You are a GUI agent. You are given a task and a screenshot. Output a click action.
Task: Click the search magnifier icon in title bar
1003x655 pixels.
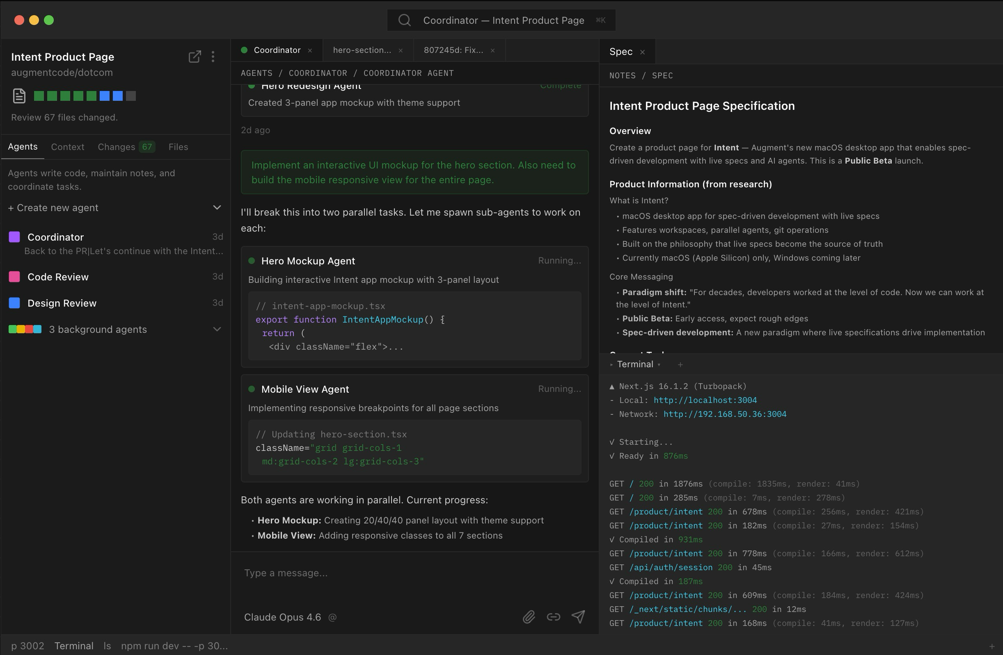[405, 20]
